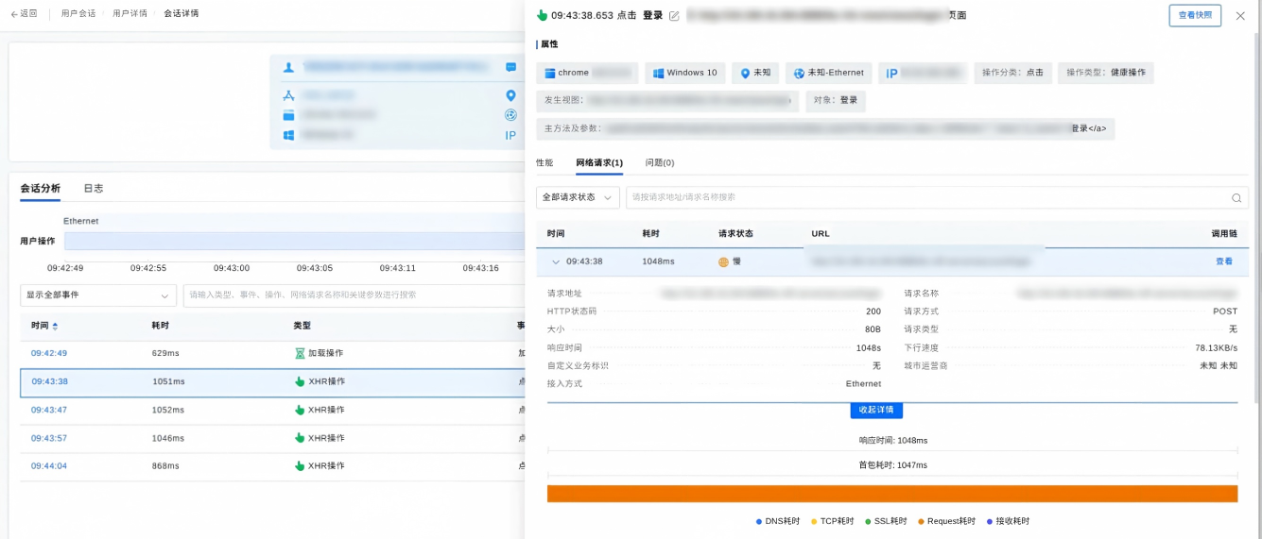Image resolution: width=1262 pixels, height=539 pixels.
Task: Focus the event search input field
Action: pos(354,295)
